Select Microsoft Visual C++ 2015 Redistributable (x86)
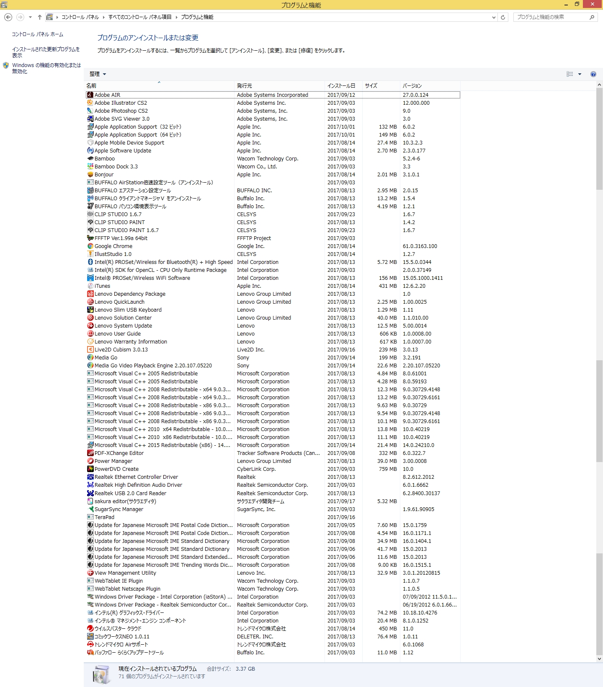Viewport: 603px width, 687px height. pos(273,445)
